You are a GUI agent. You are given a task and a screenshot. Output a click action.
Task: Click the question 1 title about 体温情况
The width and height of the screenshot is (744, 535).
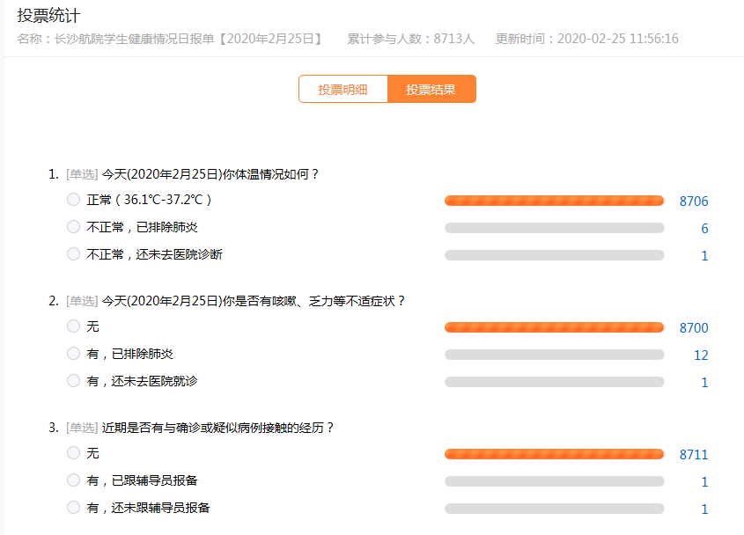pos(210,174)
